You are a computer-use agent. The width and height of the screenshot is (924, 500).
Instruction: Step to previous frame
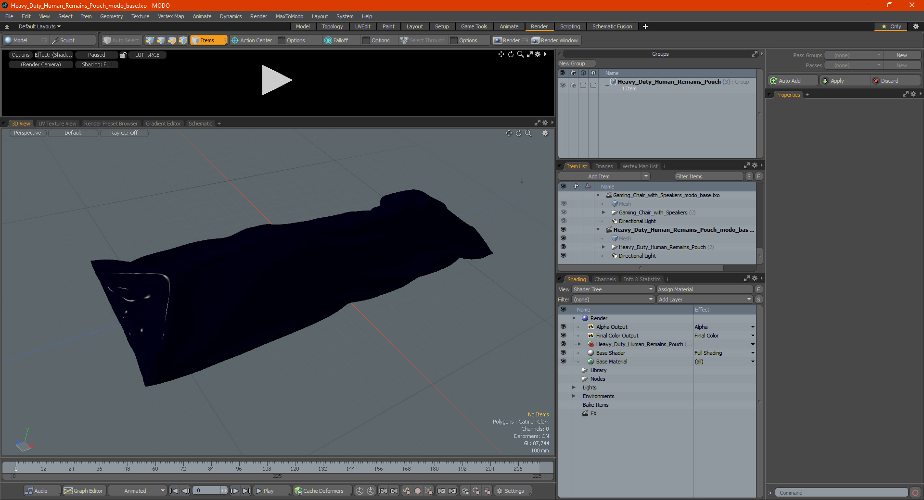185,491
